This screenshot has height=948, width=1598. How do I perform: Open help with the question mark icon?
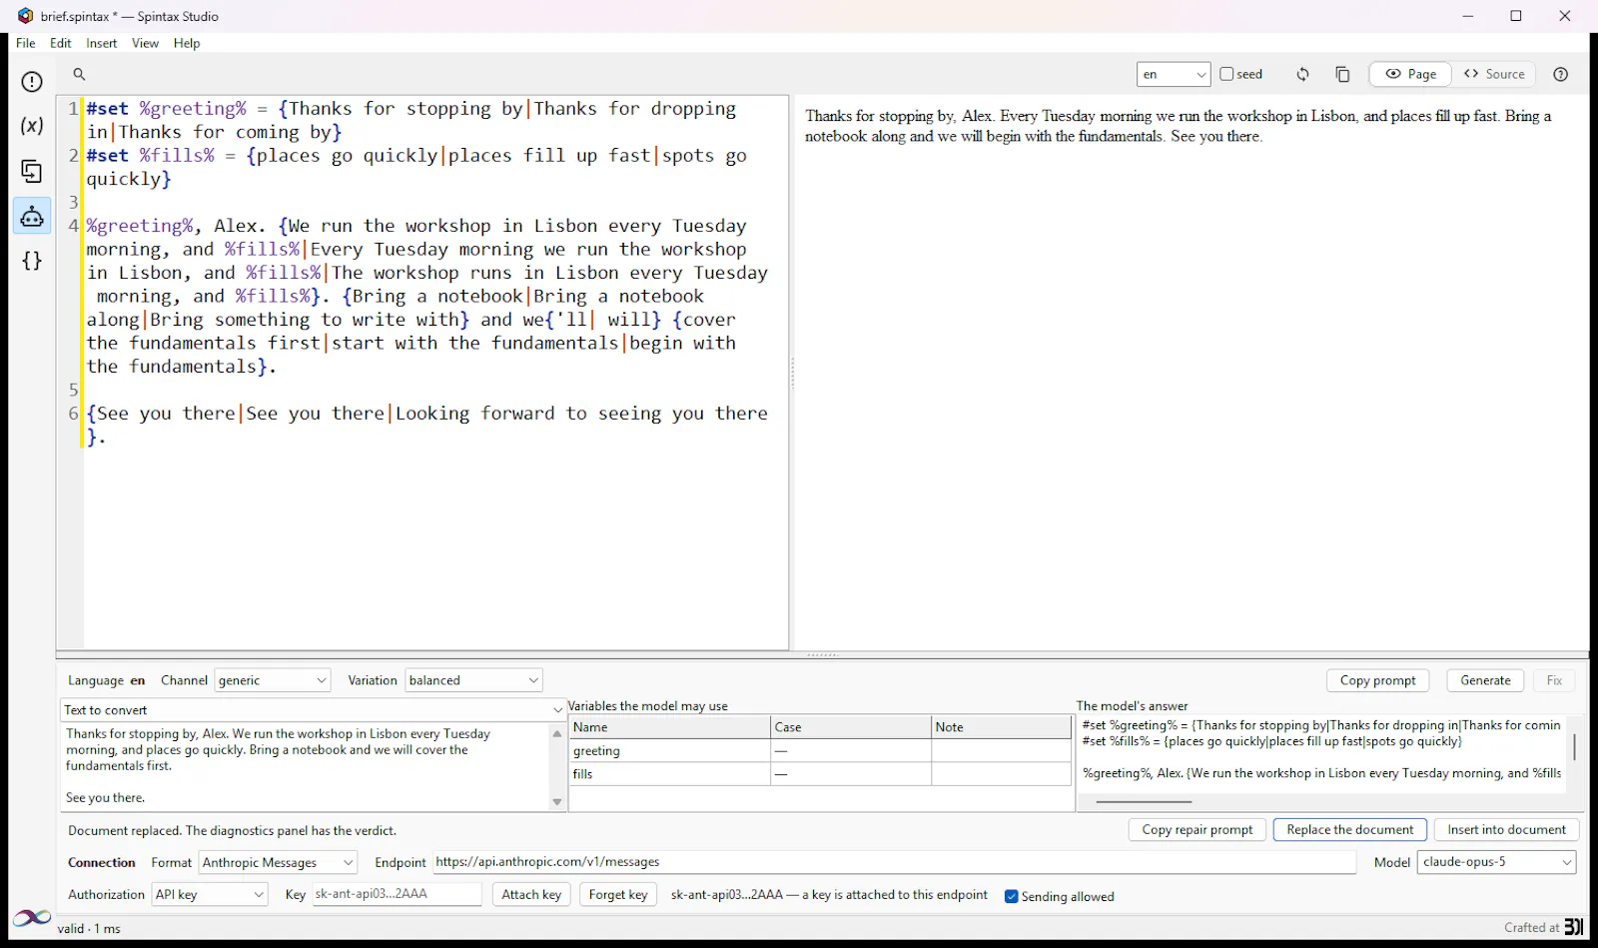click(x=1561, y=74)
